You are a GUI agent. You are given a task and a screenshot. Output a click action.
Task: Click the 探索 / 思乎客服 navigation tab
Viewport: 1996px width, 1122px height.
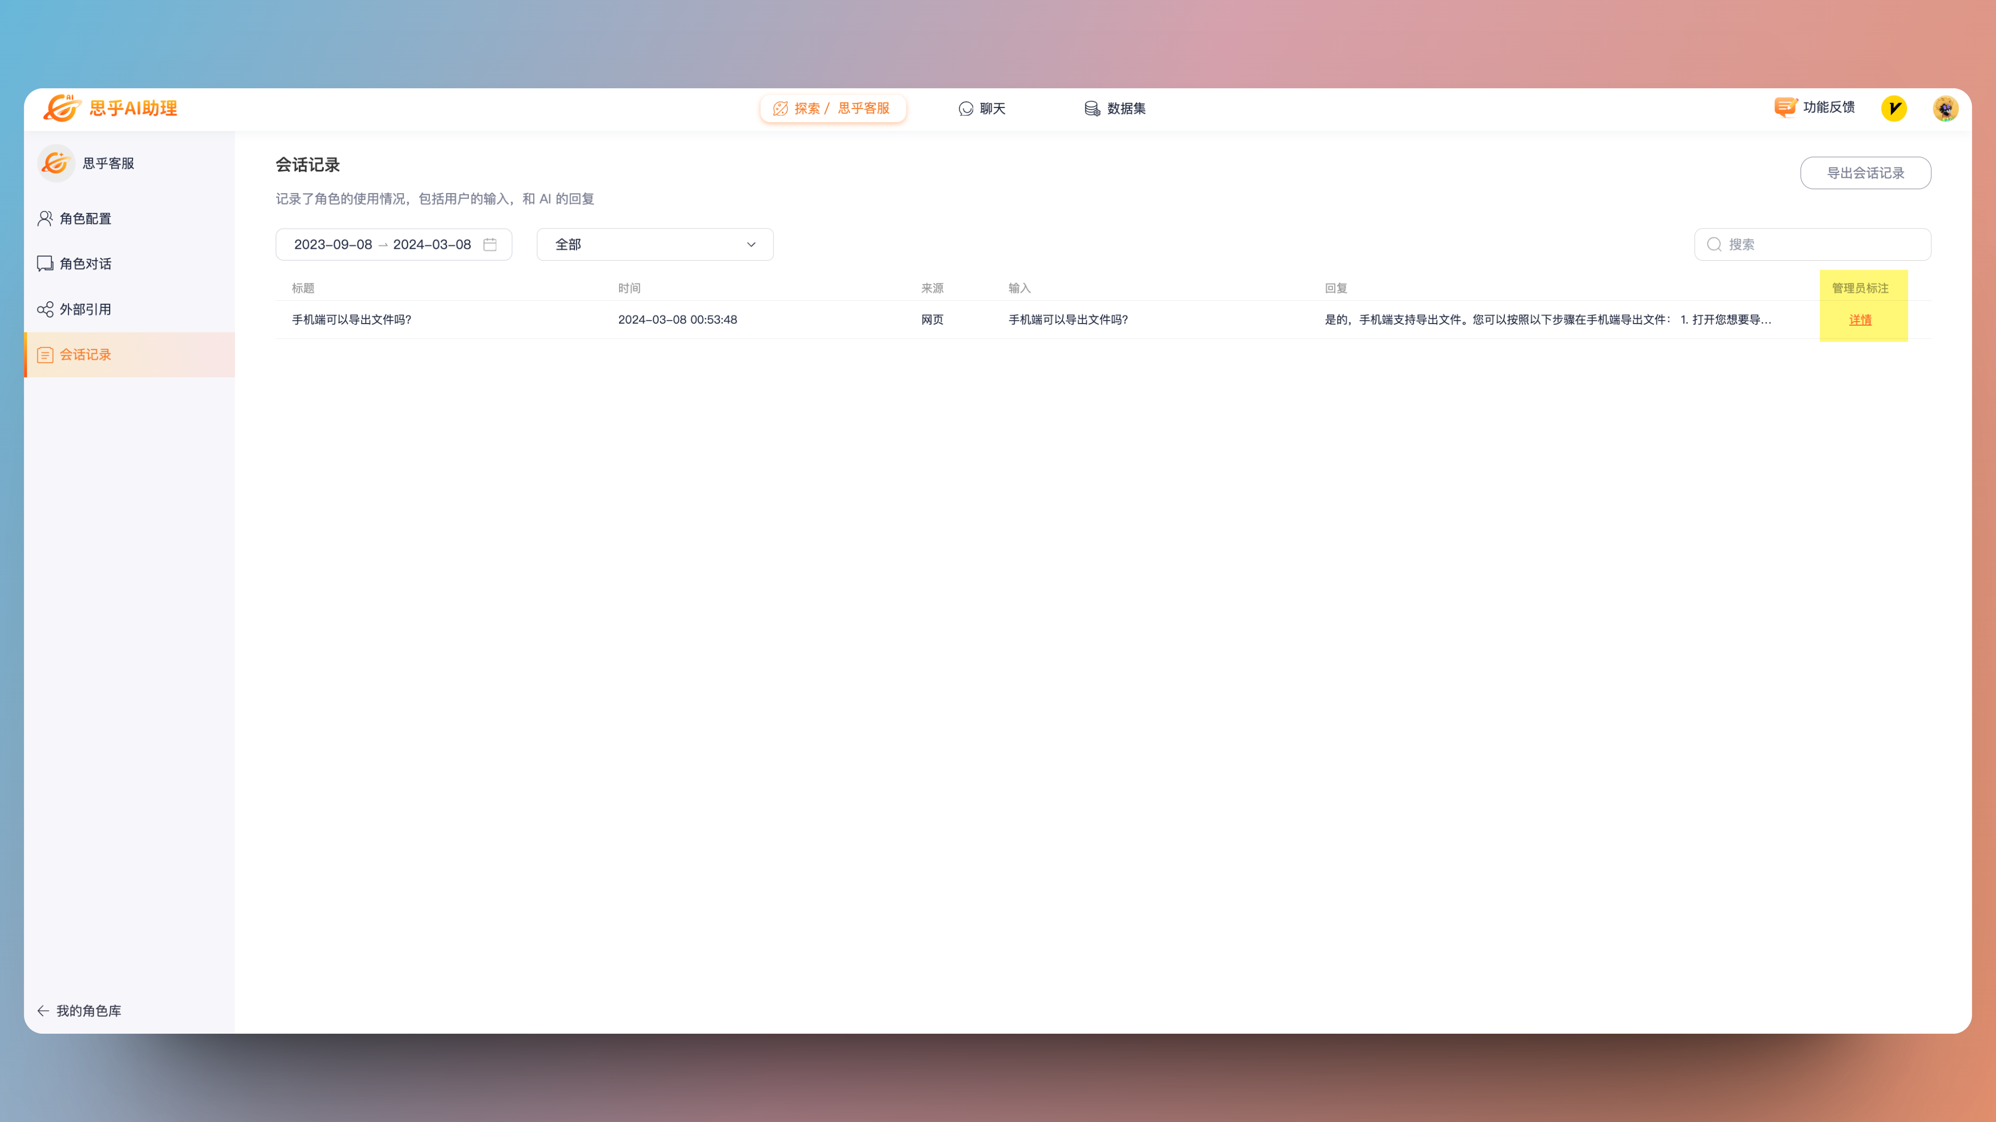tap(832, 109)
